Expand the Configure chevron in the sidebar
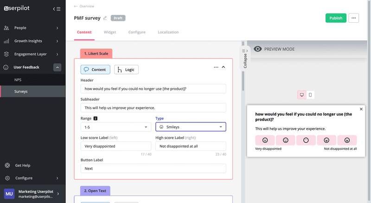The width and height of the screenshot is (371, 203). pos(57,178)
